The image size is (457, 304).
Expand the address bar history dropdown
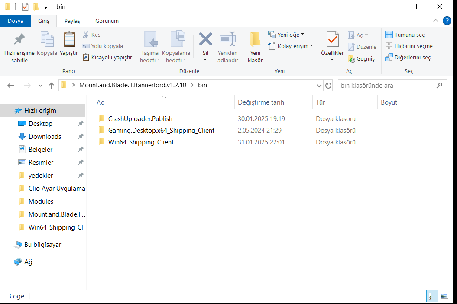[x=319, y=86]
